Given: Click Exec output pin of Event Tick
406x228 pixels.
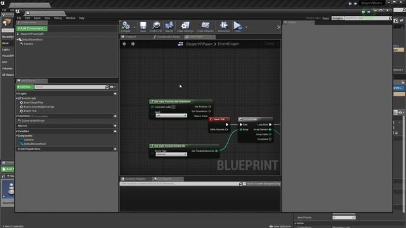Looking at the screenshot, I should [227, 125].
